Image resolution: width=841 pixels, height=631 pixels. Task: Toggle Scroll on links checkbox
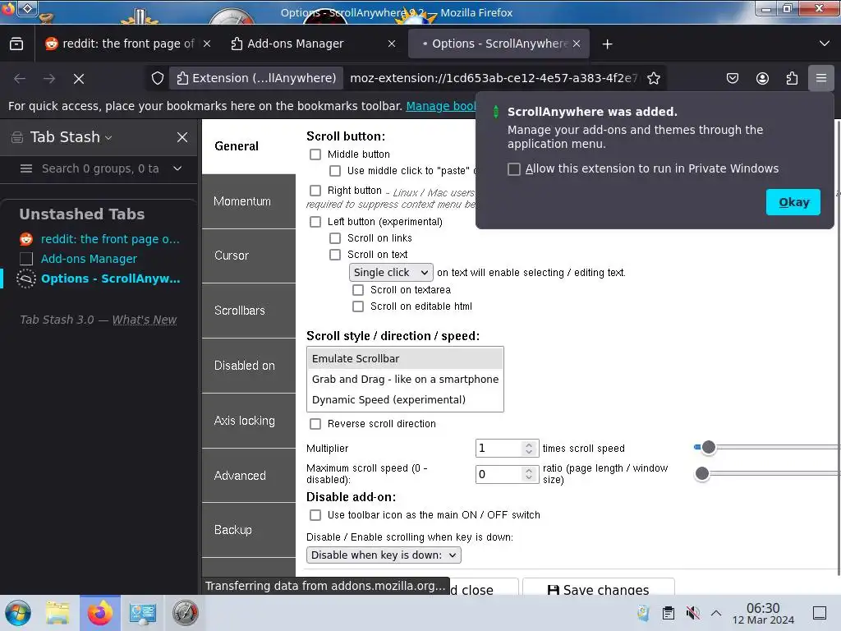335,238
